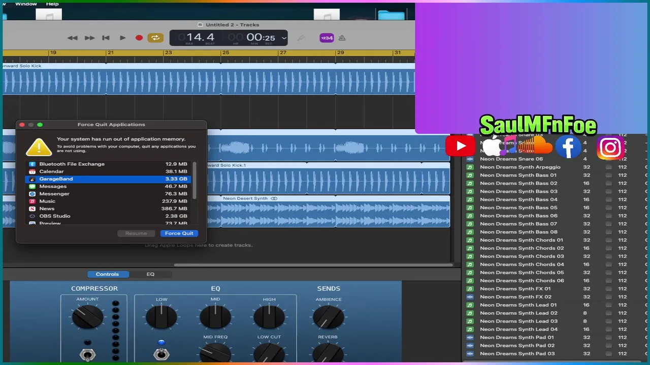
Task: Tick favorite box for Synth Lead 02
Action: [x=608, y=313]
